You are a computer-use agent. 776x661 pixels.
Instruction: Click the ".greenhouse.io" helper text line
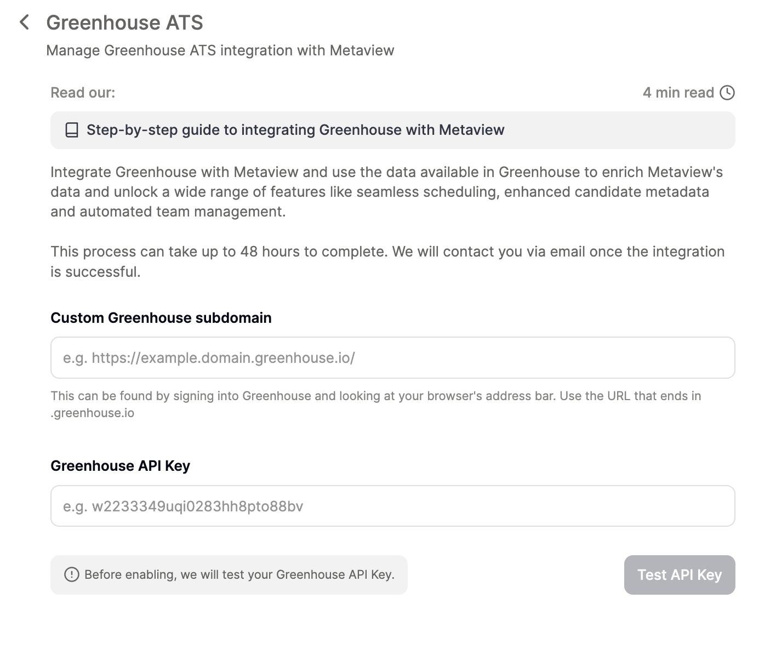pyautogui.click(x=93, y=413)
